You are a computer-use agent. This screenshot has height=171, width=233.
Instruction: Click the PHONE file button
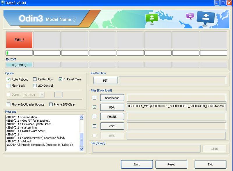pos(112,116)
